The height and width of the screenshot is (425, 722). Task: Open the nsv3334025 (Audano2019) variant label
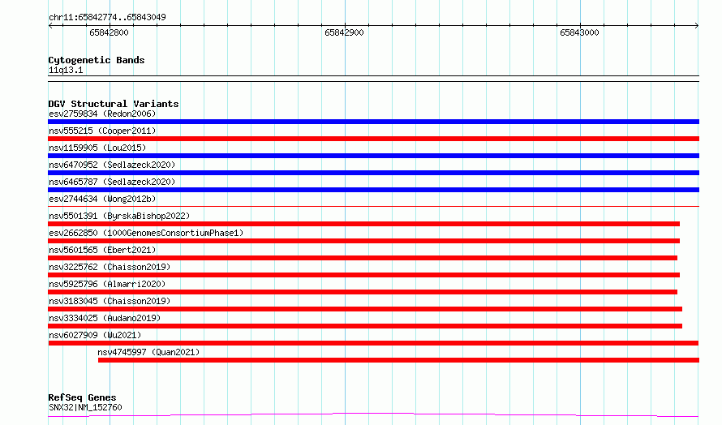pos(105,318)
